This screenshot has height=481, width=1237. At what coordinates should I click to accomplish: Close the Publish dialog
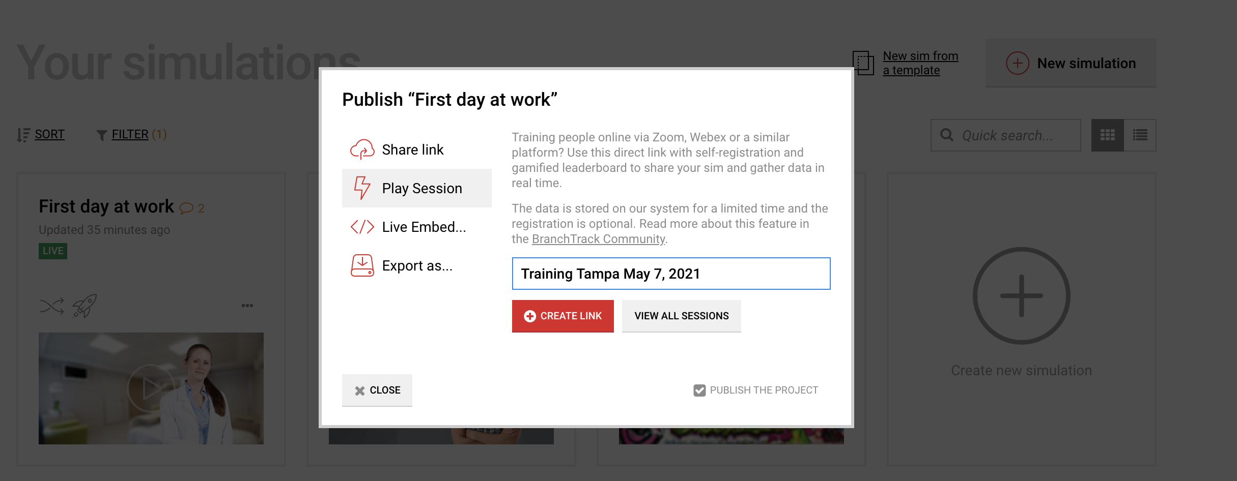coord(377,390)
